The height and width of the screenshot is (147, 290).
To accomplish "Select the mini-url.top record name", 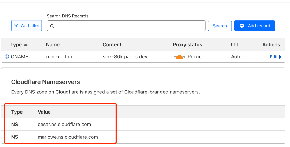I will coord(59,56).
